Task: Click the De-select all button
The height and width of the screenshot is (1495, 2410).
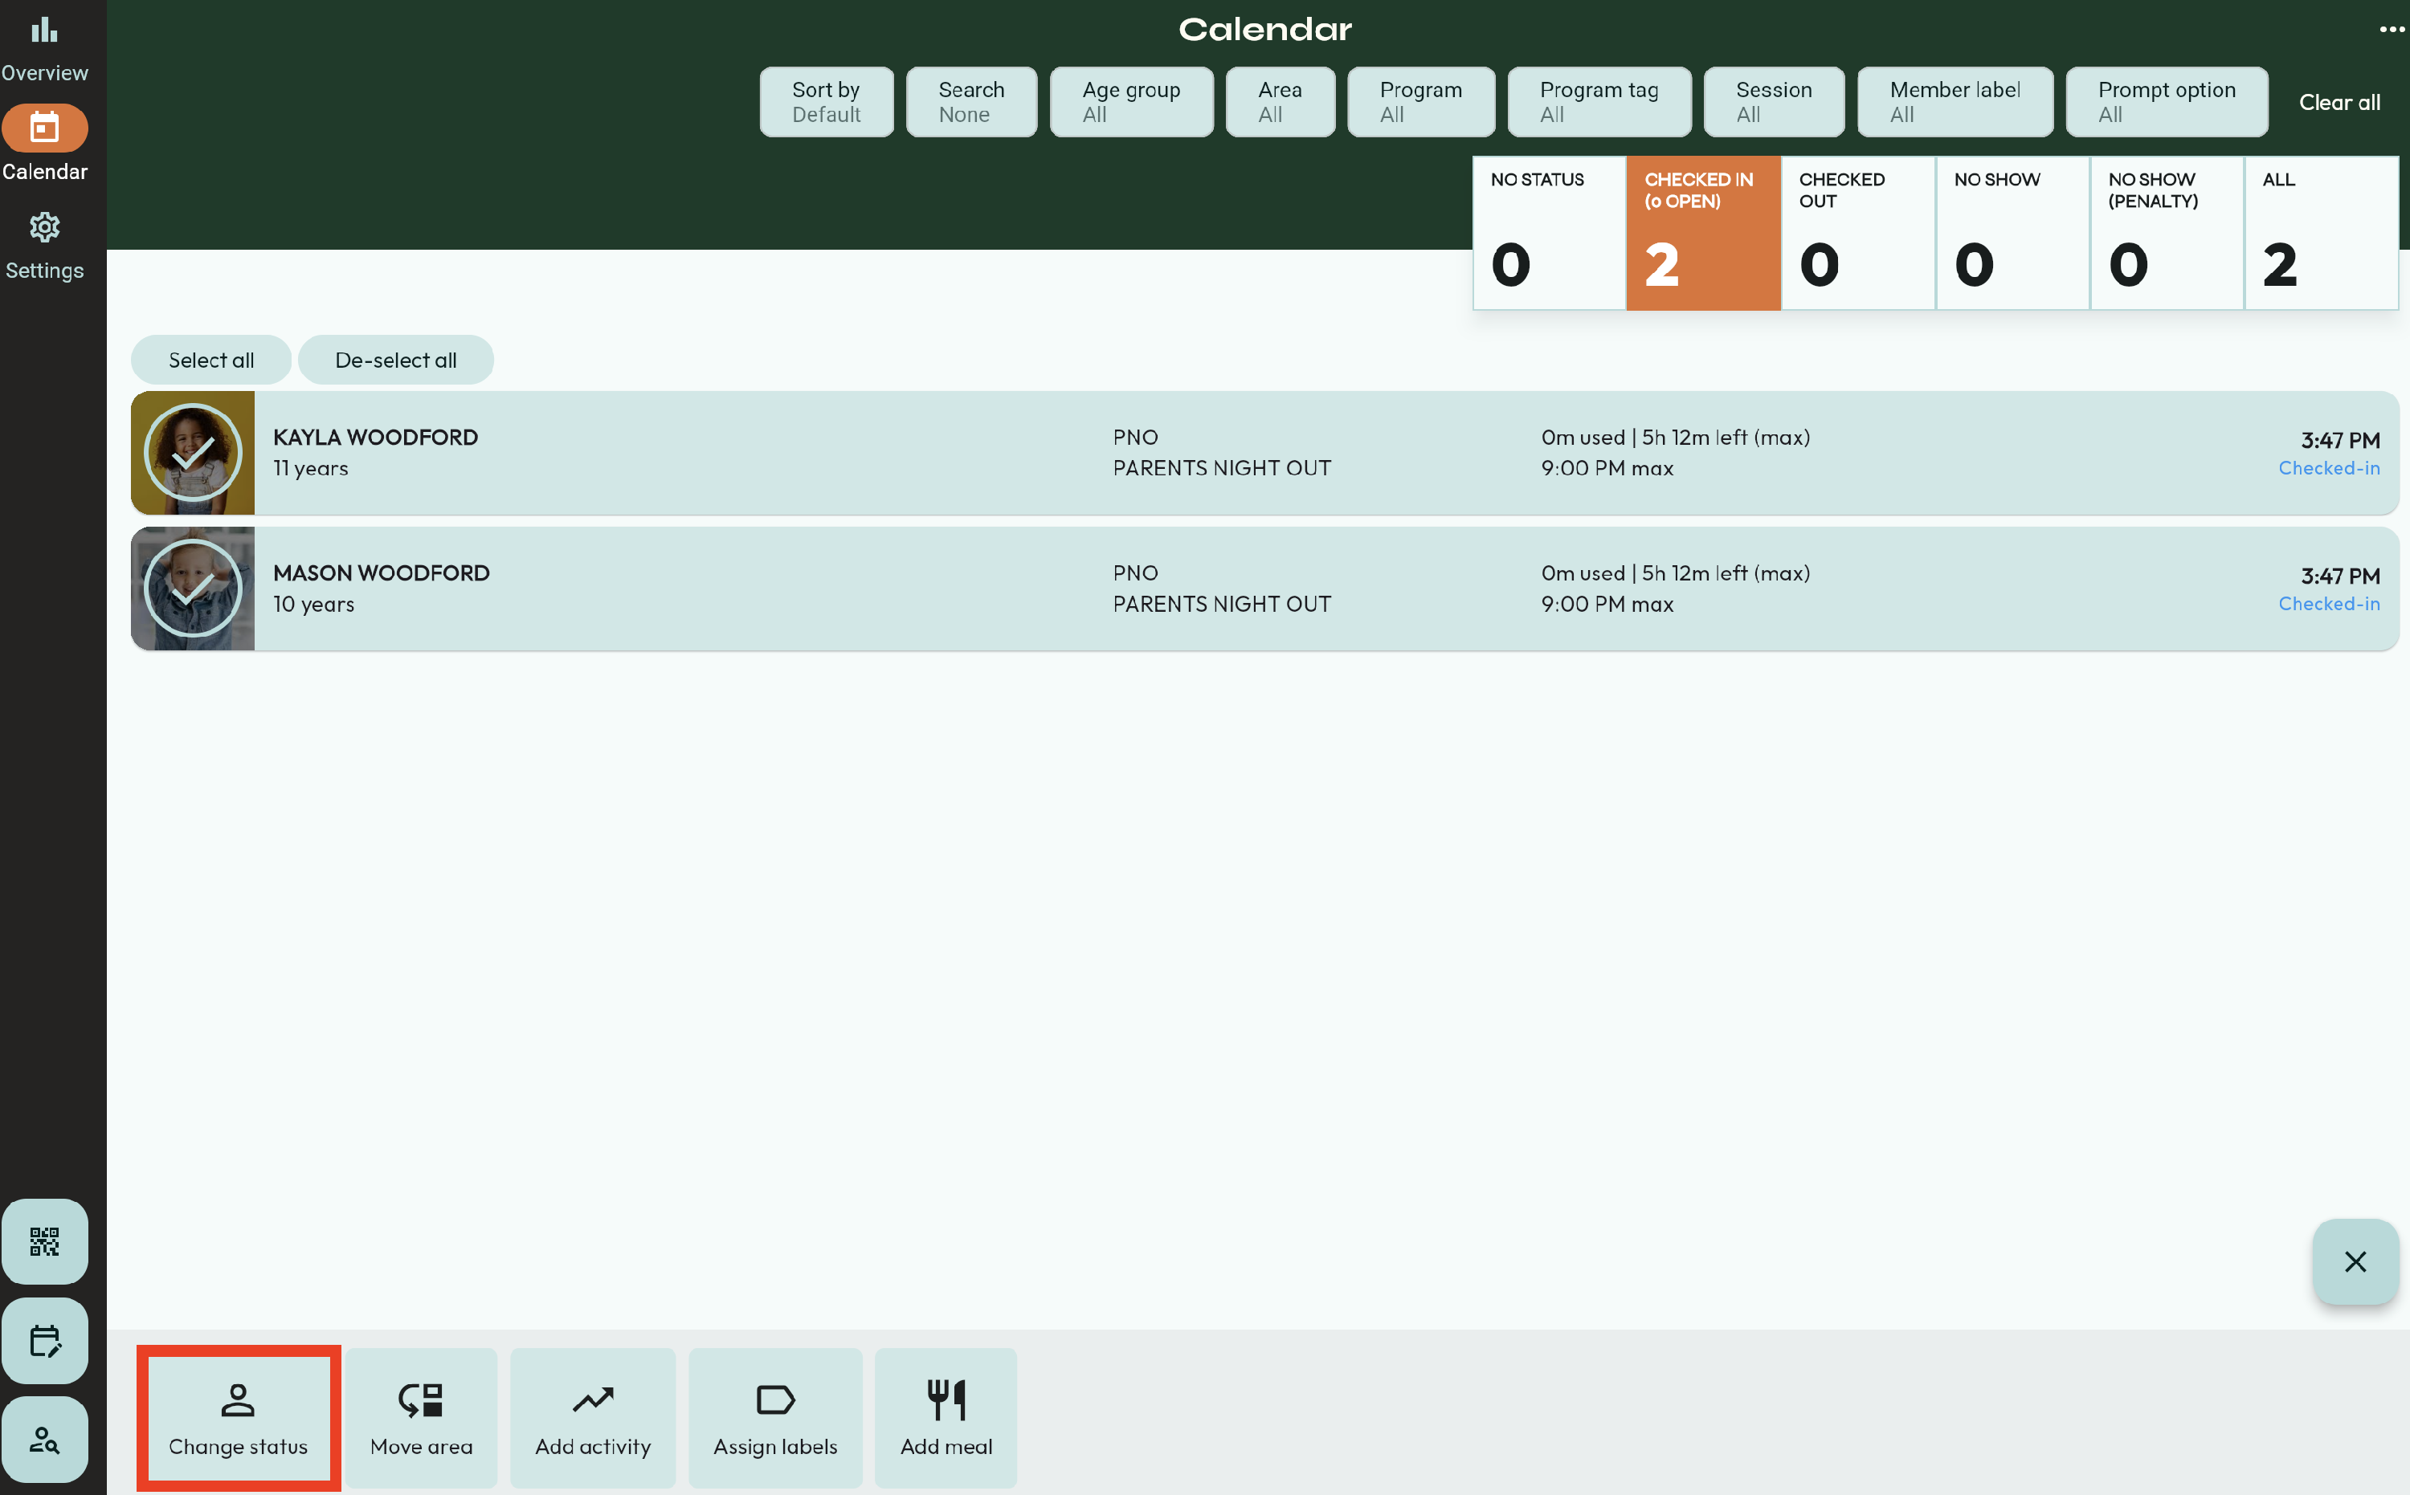Action: pyautogui.click(x=396, y=360)
